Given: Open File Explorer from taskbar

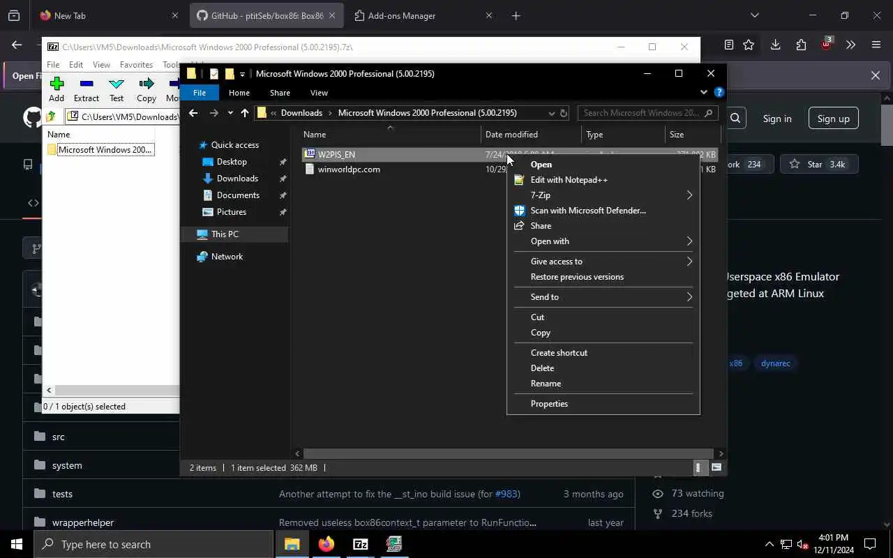Looking at the screenshot, I should (x=292, y=544).
